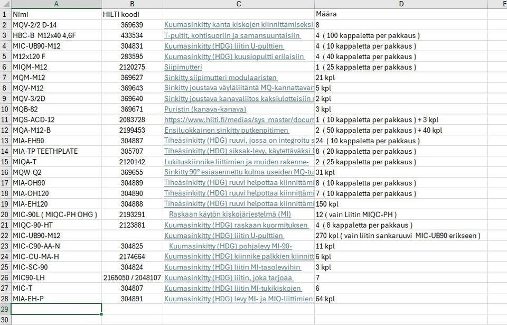Select quantity cell '150 kpl'
The height and width of the screenshot is (325, 507).
pos(401,204)
